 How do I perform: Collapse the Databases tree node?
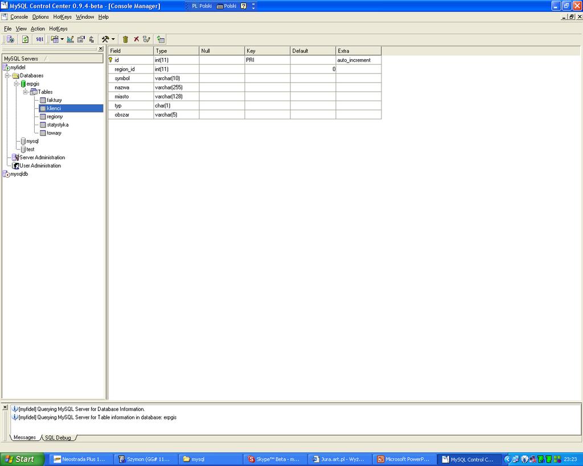(x=7, y=76)
